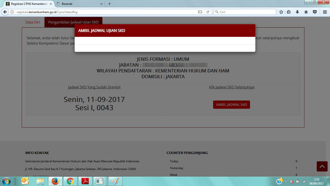The width and height of the screenshot is (330, 186).
Task: Go to the browser home icon
Action: [x=306, y=12]
